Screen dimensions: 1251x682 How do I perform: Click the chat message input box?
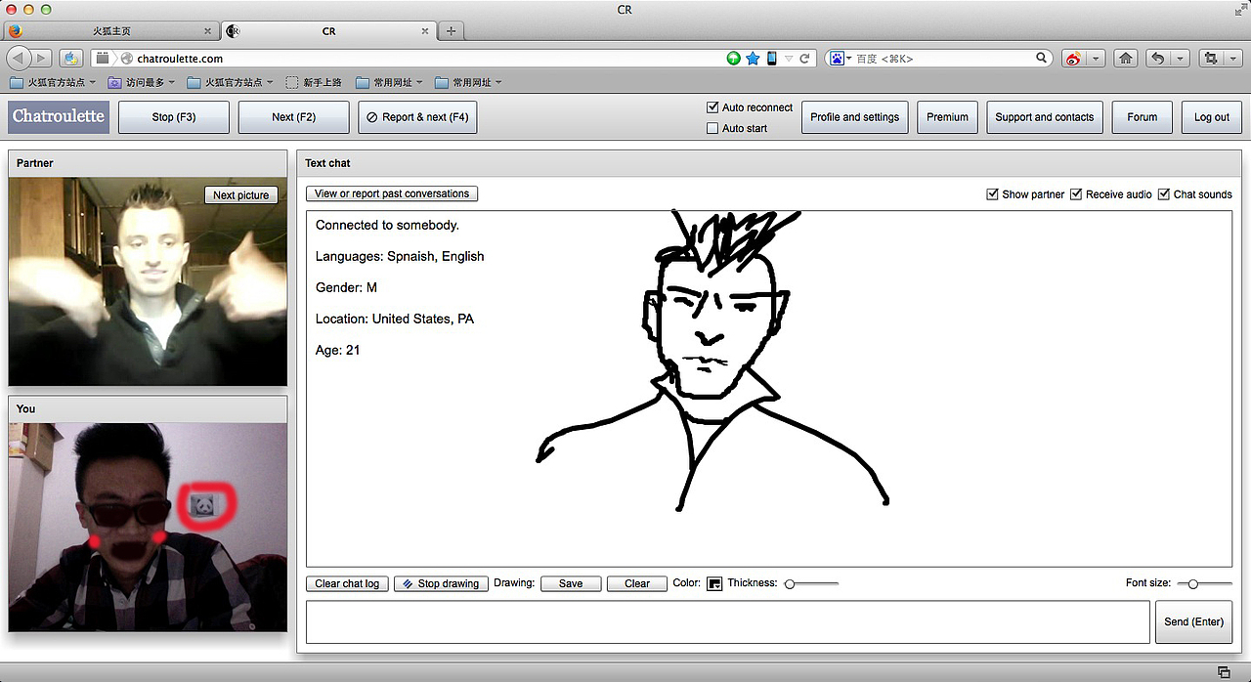click(x=727, y=621)
